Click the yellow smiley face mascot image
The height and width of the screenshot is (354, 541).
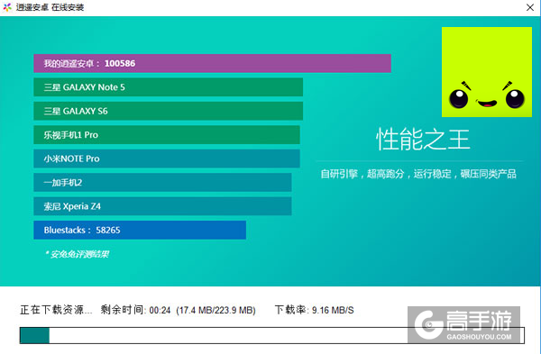[x=487, y=72]
